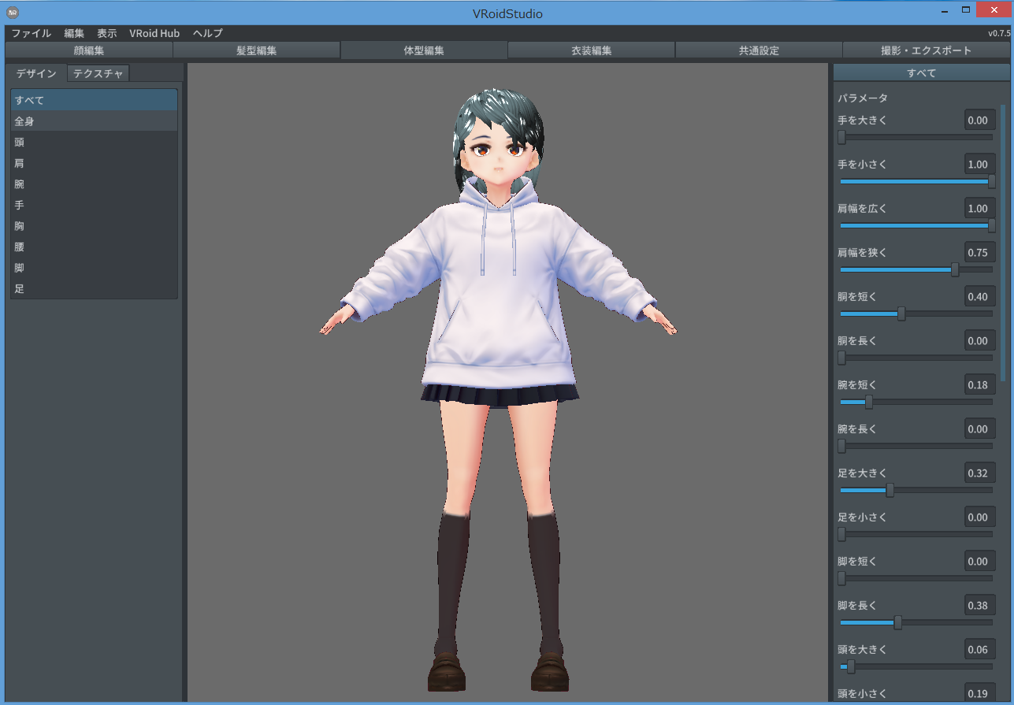The image size is (1014, 705).
Task: Click the 足を小さく value field
Action: 979,518
